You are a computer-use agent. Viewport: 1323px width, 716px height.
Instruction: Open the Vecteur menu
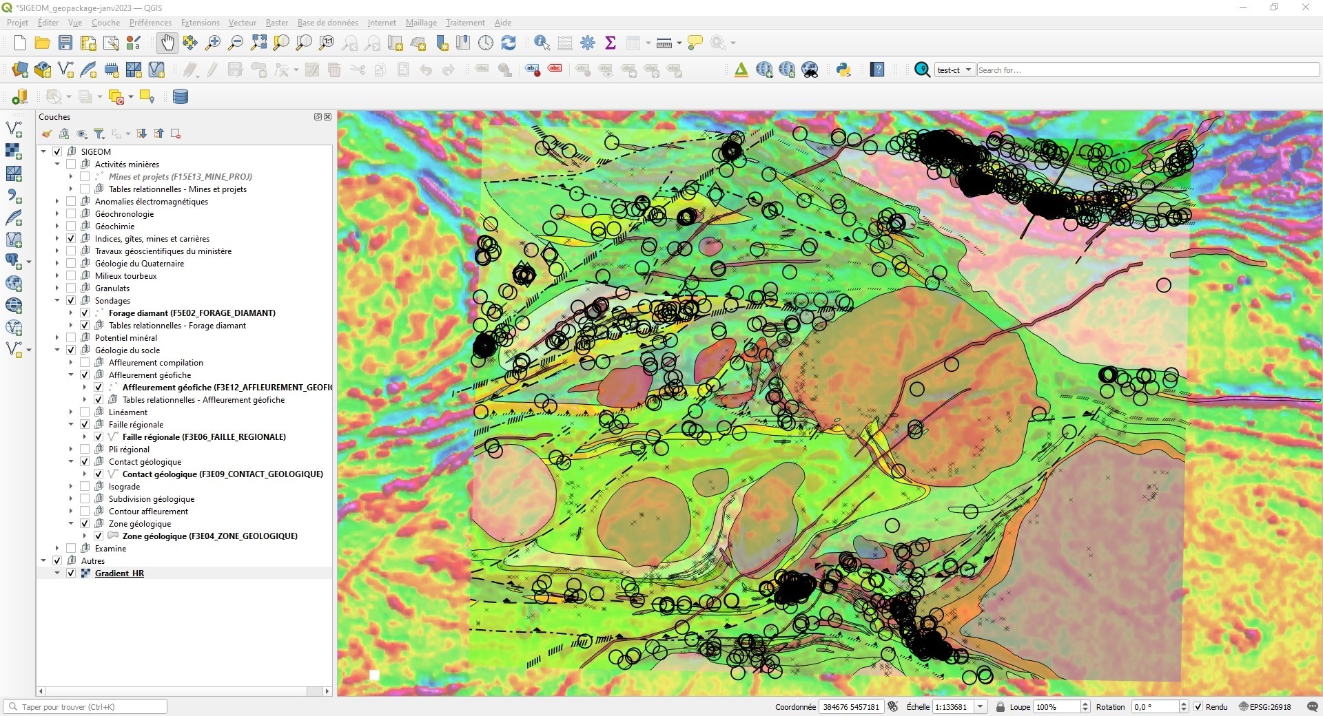coord(242,23)
